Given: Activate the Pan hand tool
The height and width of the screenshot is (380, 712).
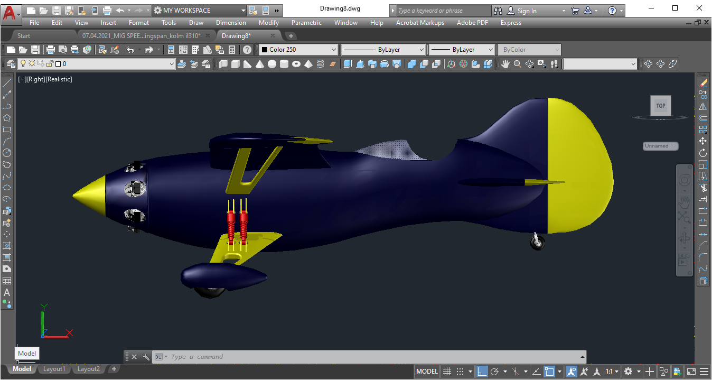Looking at the screenshot, I should [505, 64].
